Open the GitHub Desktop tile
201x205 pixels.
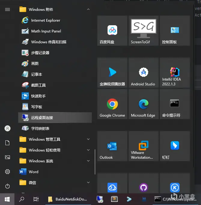[x=144, y=183]
